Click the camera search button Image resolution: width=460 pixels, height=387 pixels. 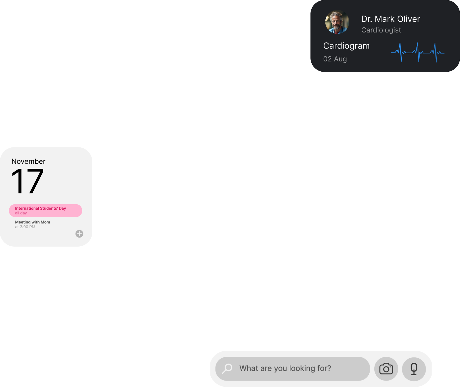pos(386,369)
